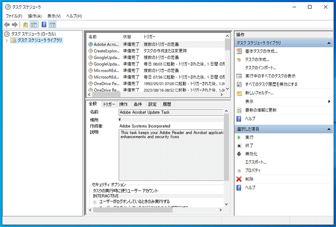Click the 無効化 down arrow icon
The height and width of the screenshot is (227, 336).
click(x=239, y=154)
